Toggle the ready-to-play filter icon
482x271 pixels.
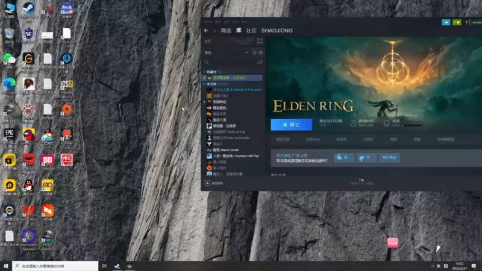click(x=261, y=52)
